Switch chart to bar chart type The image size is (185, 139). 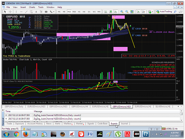coord(106,12)
